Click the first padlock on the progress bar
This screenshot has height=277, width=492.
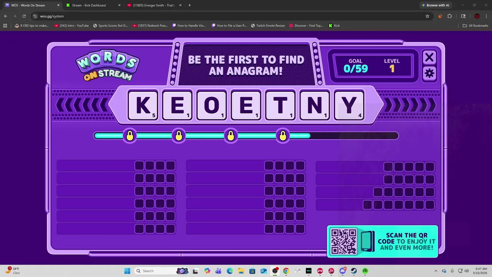(x=130, y=136)
